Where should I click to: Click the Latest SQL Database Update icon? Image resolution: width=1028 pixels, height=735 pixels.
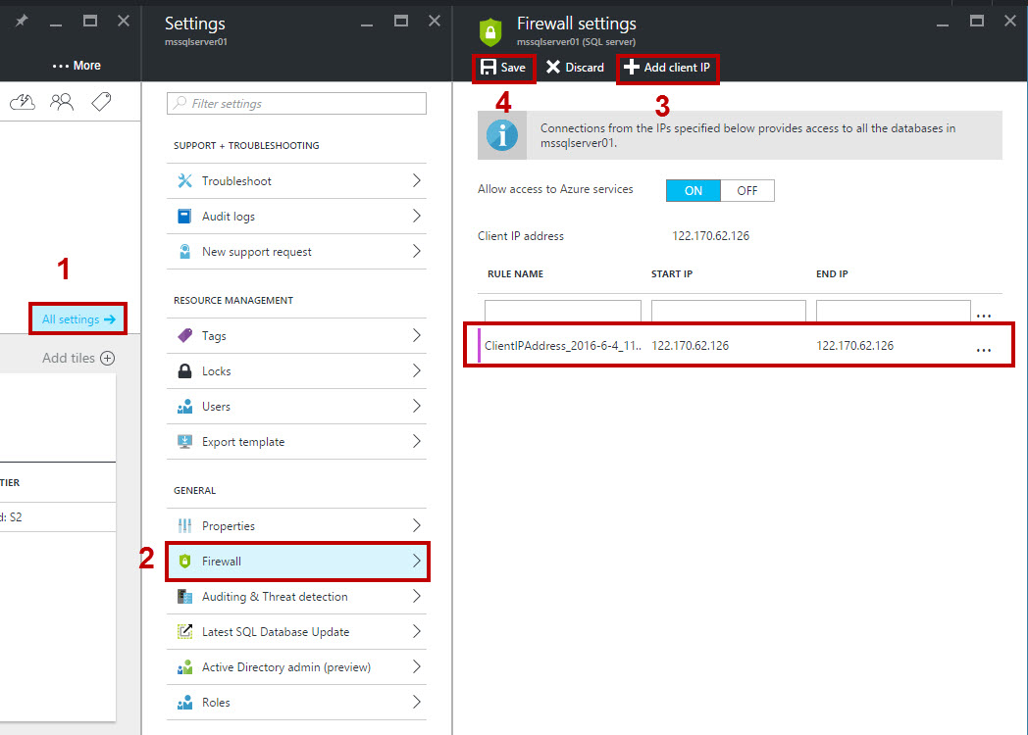pyautogui.click(x=184, y=631)
